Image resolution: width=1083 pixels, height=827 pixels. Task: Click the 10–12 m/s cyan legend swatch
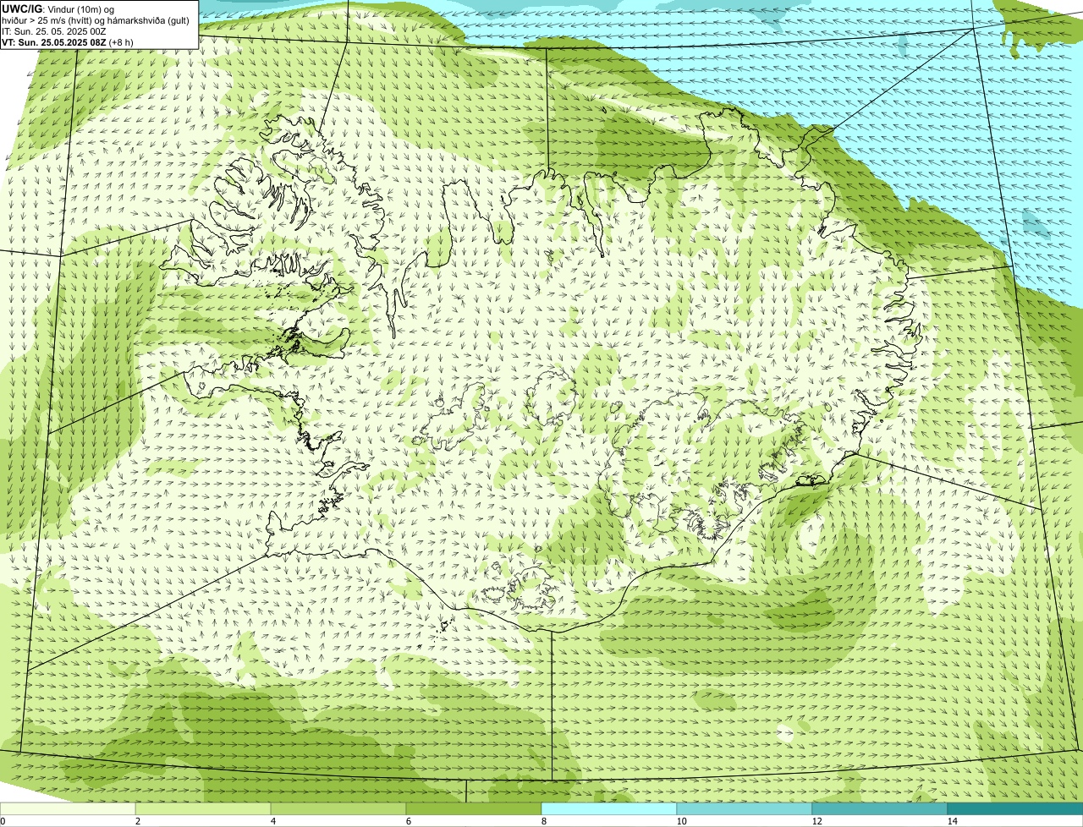point(745,809)
